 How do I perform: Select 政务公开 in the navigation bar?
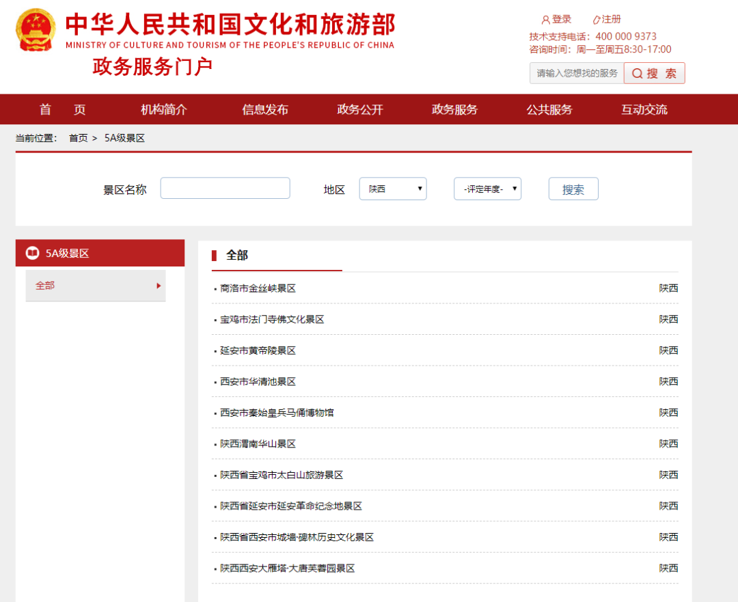tap(360, 109)
